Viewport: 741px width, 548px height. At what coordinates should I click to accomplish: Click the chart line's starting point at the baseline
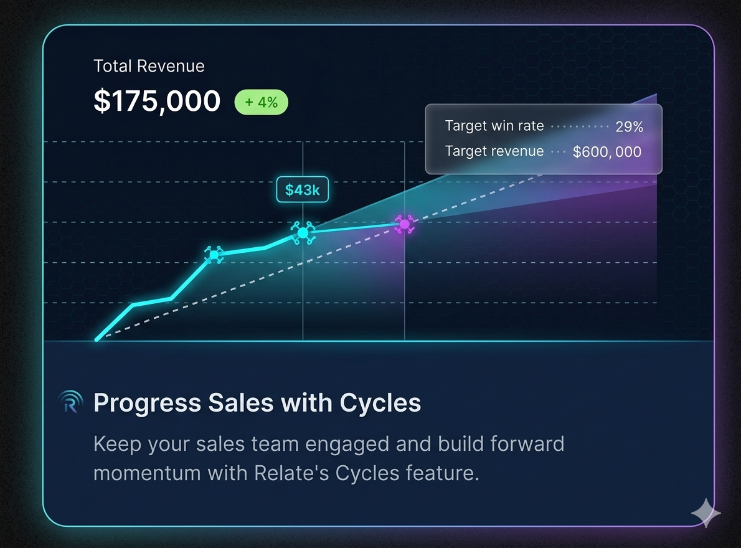[97, 340]
